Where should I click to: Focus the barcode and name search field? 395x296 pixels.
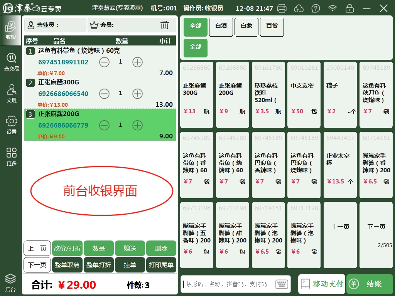click(x=228, y=284)
